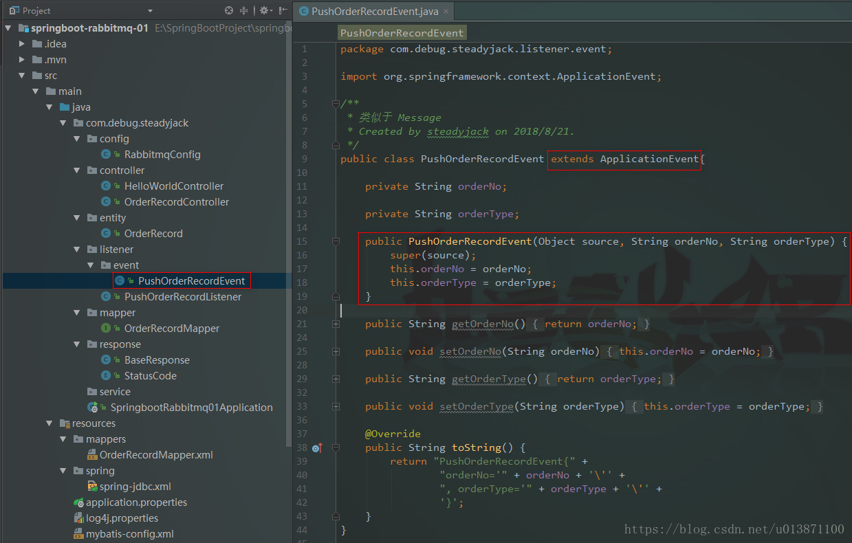Collapse the toString method fold marker
This screenshot has height=543, width=852.
336,448
